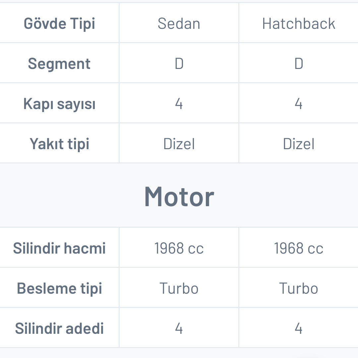Click Segment value D under Sedan
358x358 pixels.
[179, 64]
